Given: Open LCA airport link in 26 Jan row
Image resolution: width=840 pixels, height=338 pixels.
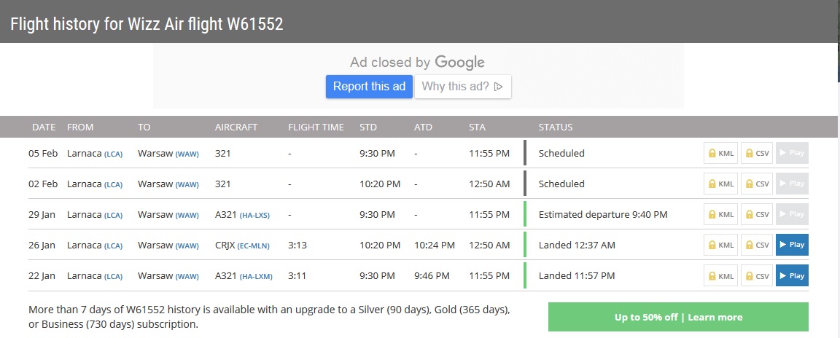Looking at the screenshot, I should pos(113,246).
